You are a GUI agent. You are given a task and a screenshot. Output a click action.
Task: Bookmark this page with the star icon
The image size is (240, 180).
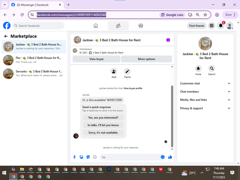tap(205, 15)
